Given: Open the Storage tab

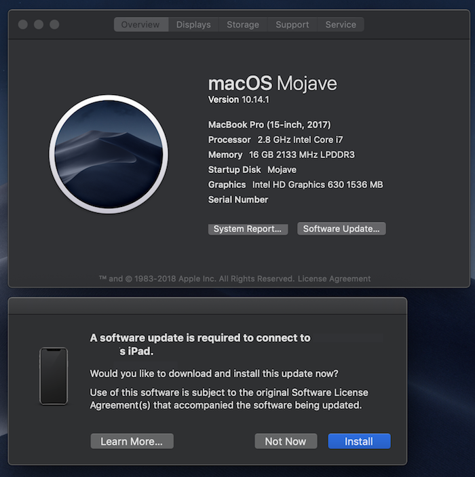Looking at the screenshot, I should [243, 24].
